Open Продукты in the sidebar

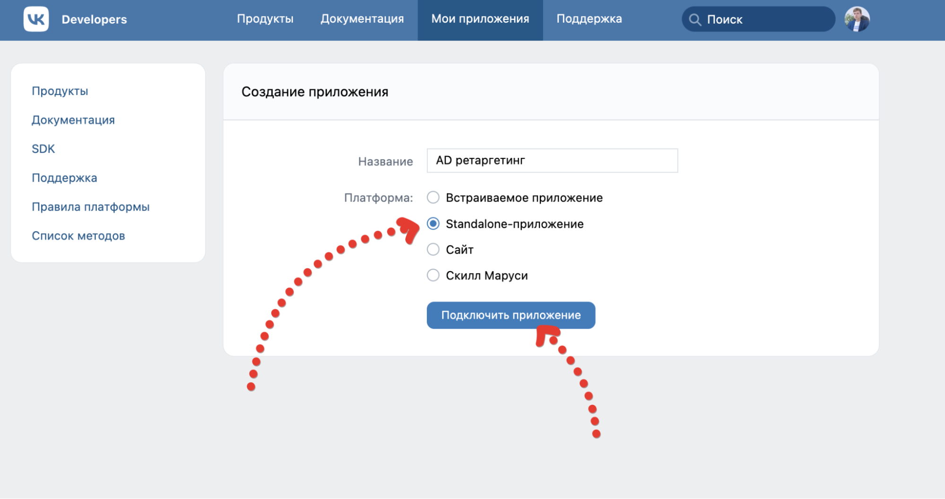tap(60, 91)
